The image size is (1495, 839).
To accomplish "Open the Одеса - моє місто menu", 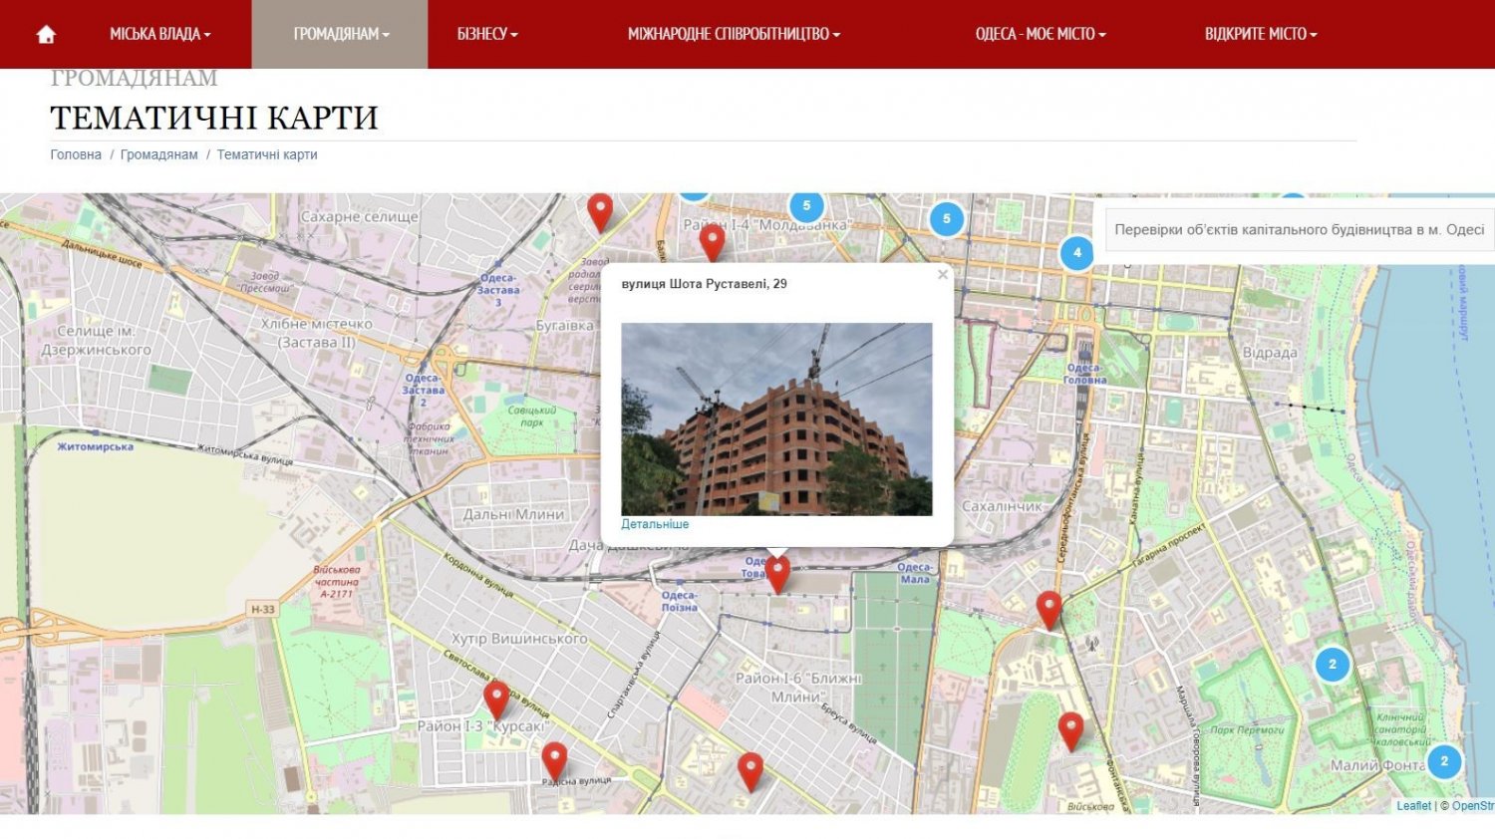I will pos(1042,35).
